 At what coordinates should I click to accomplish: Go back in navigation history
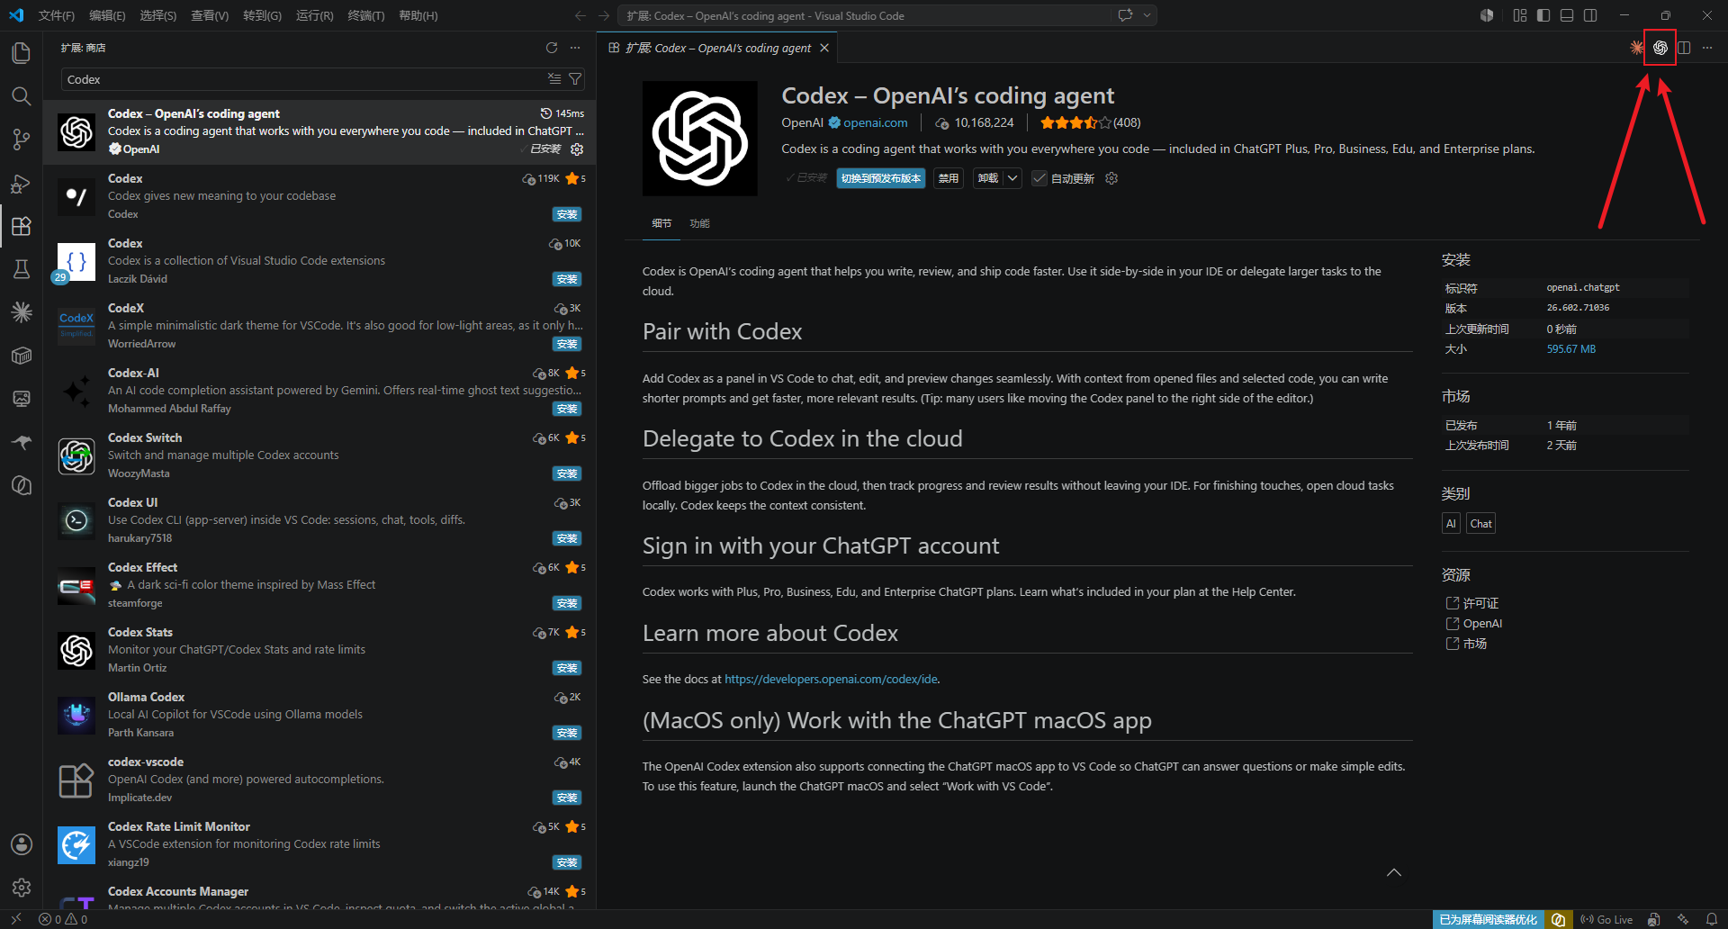point(580,15)
